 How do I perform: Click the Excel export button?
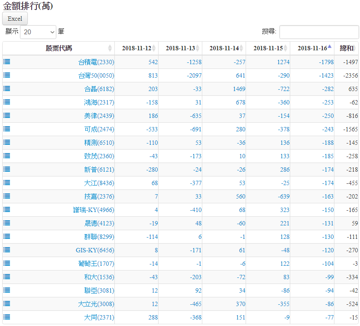pos(15,19)
